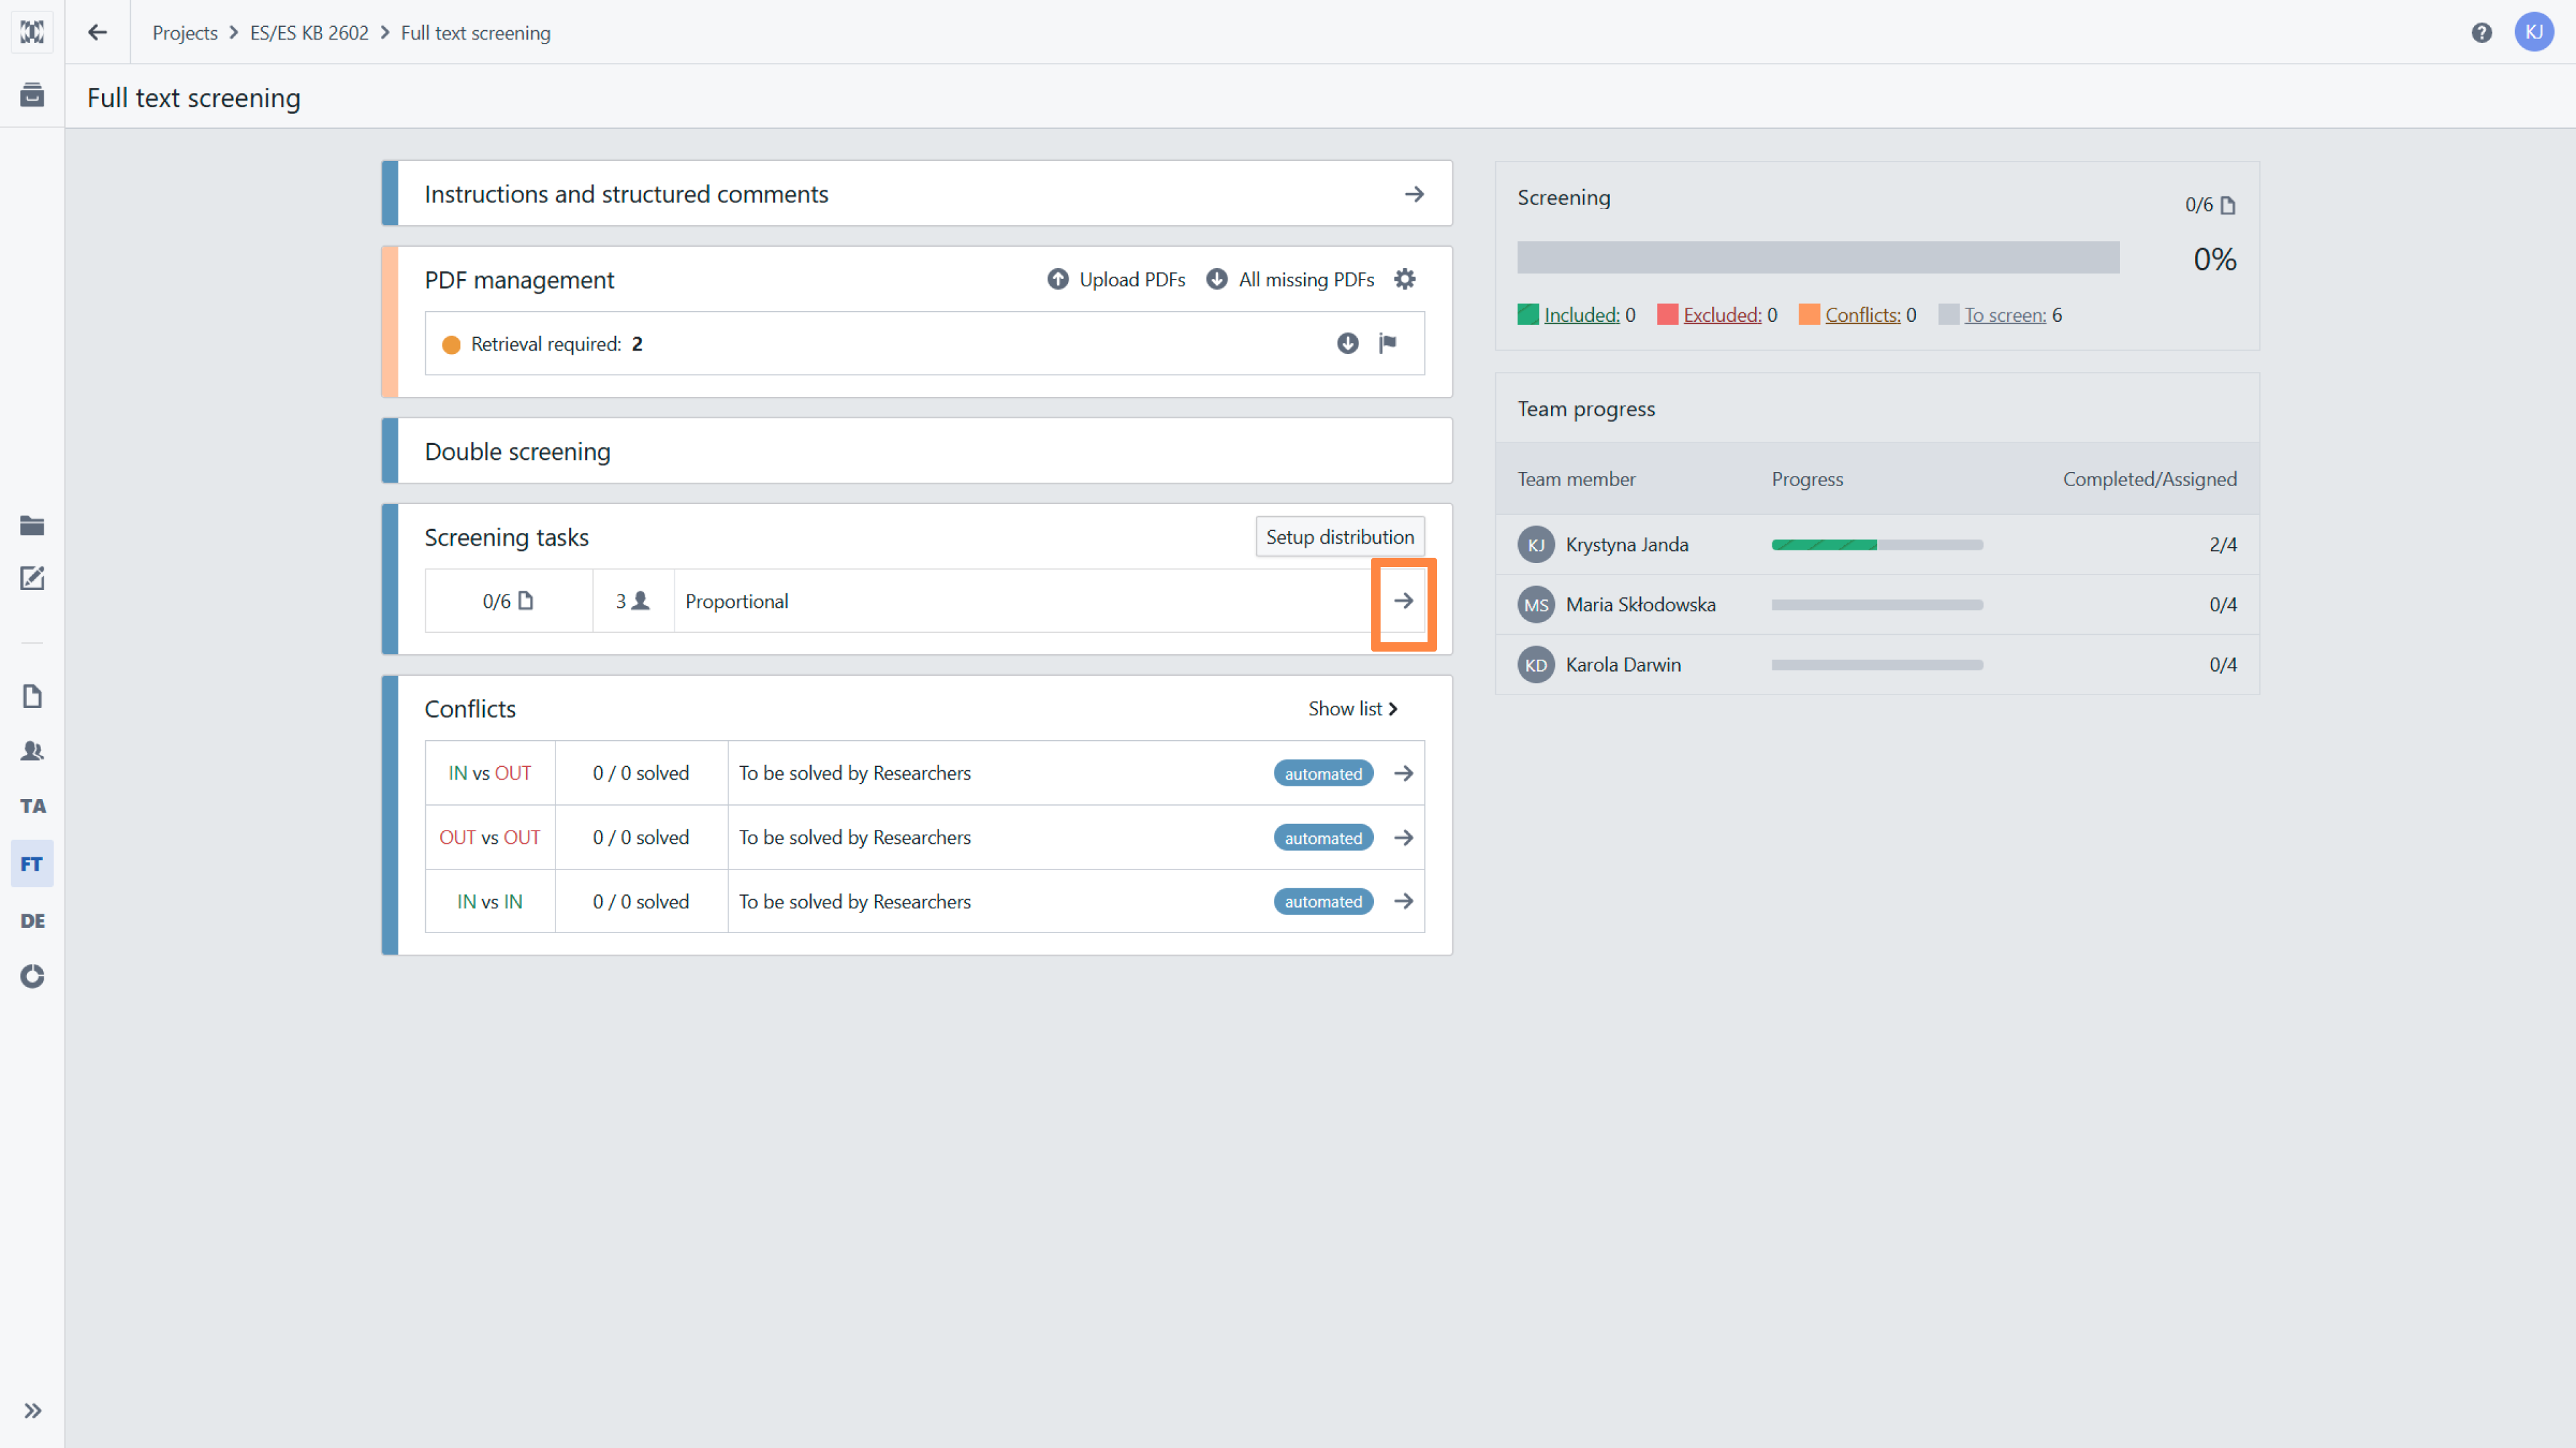Screen dimensions: 2576x1448
Task: Click the 'IN vs OUT' conflict label
Action: (490, 774)
